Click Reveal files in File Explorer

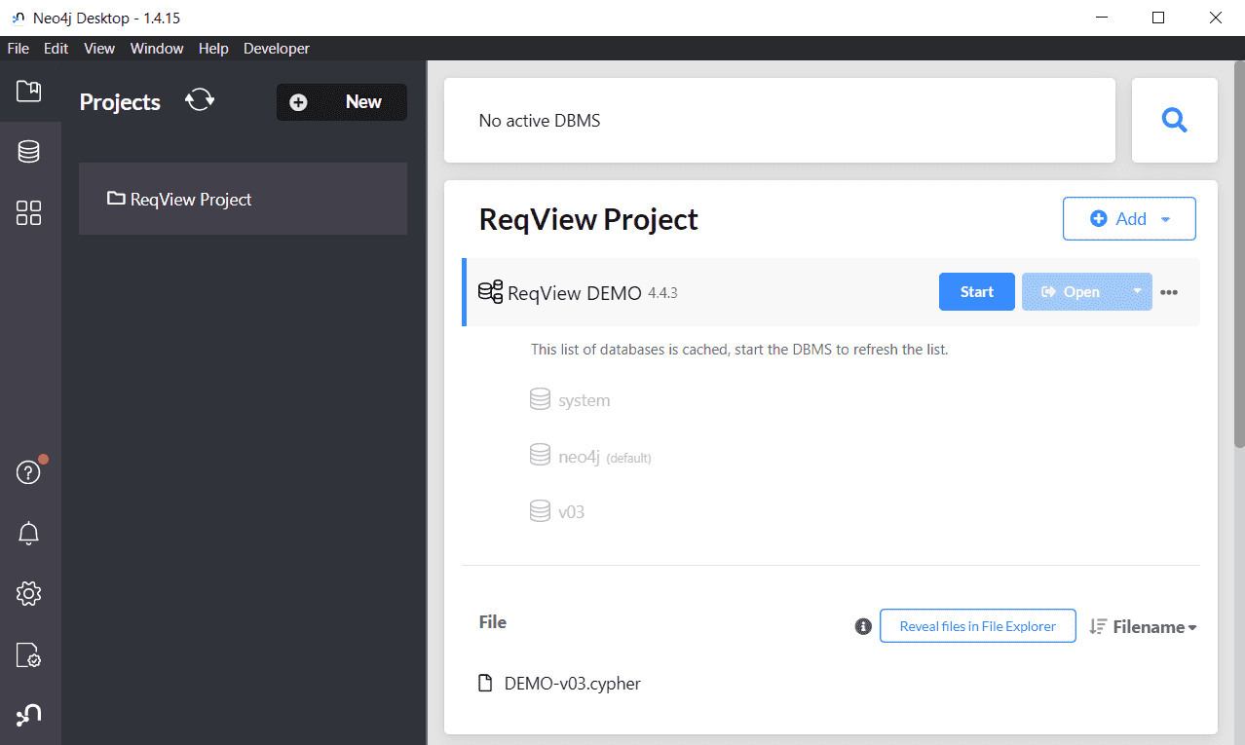point(978,626)
